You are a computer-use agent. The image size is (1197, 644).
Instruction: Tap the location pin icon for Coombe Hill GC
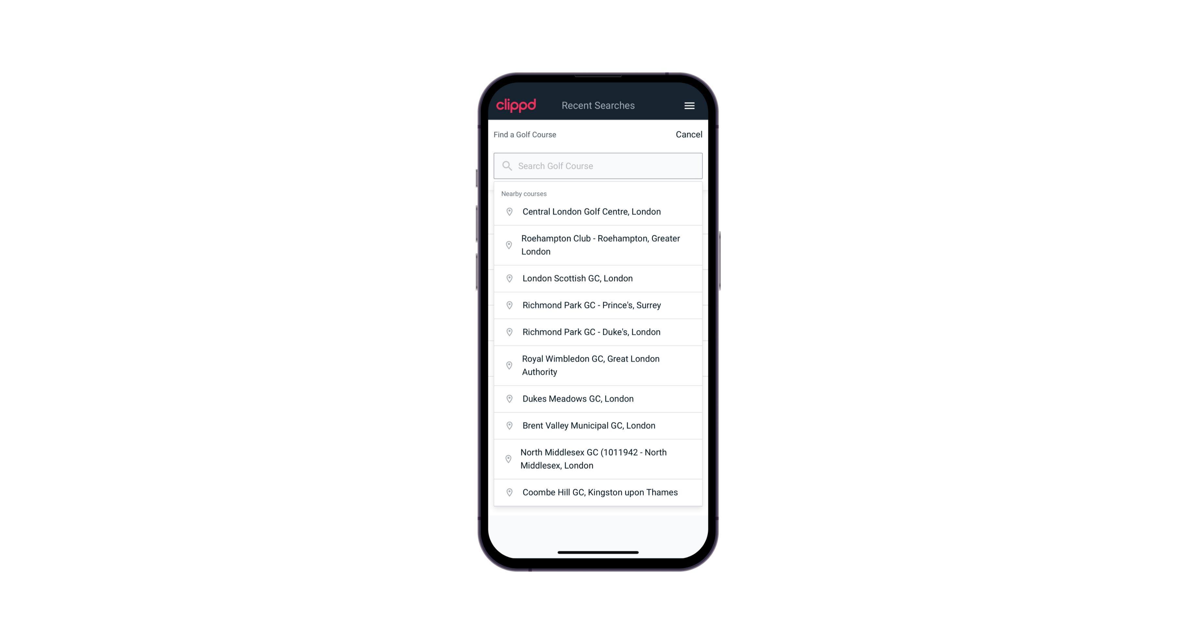click(x=507, y=492)
